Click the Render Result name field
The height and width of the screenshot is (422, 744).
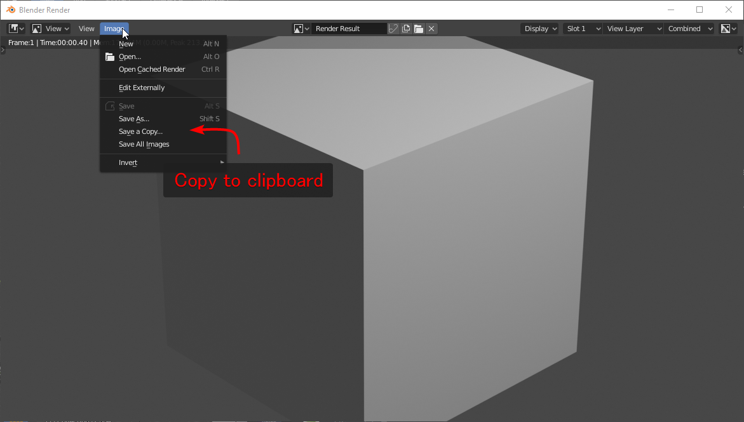pos(349,29)
